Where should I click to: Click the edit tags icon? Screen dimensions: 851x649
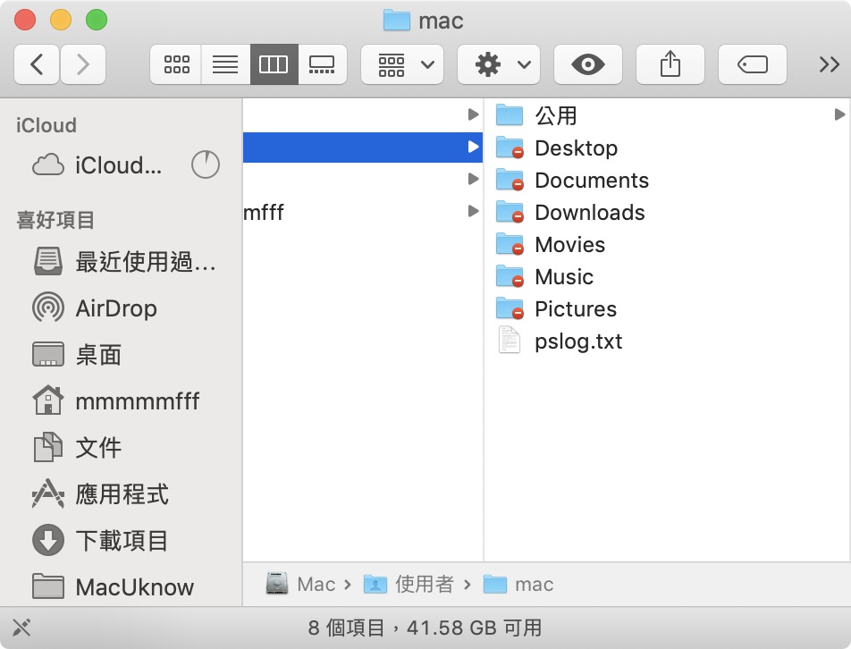coord(753,64)
